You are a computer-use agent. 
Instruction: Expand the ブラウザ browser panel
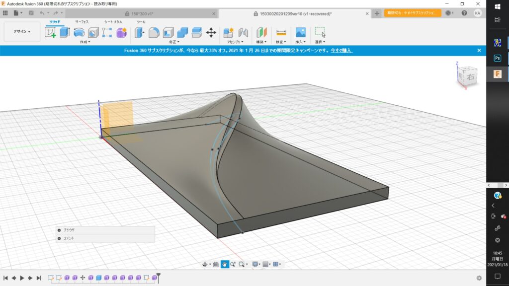[x=59, y=230]
